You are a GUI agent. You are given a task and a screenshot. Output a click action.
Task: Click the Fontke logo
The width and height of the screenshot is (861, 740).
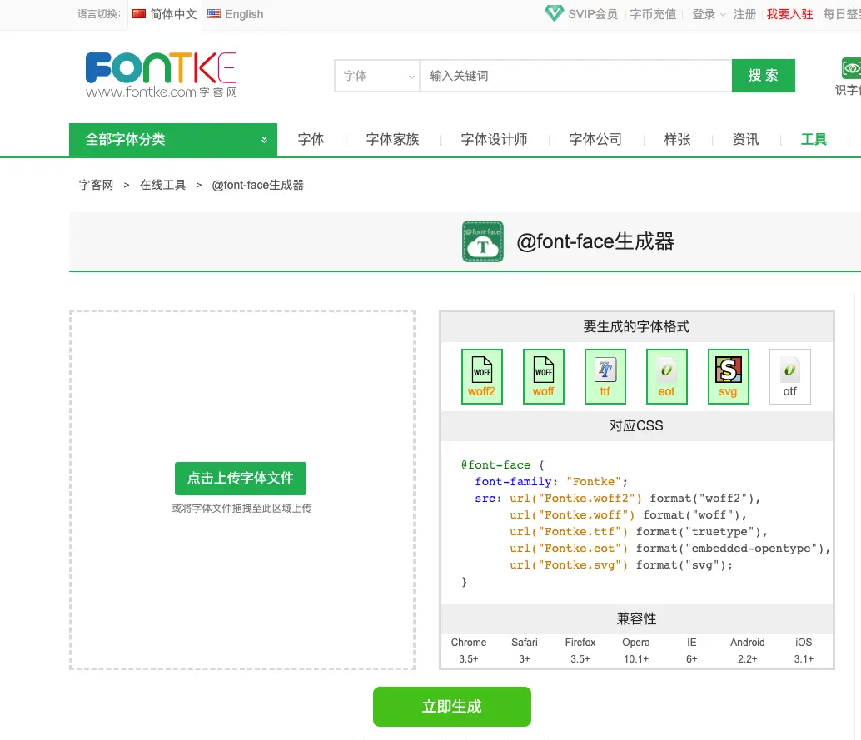(161, 75)
